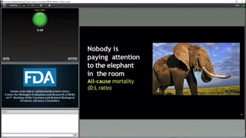Expand the phone options dropdown arrow

[x=36, y=5]
